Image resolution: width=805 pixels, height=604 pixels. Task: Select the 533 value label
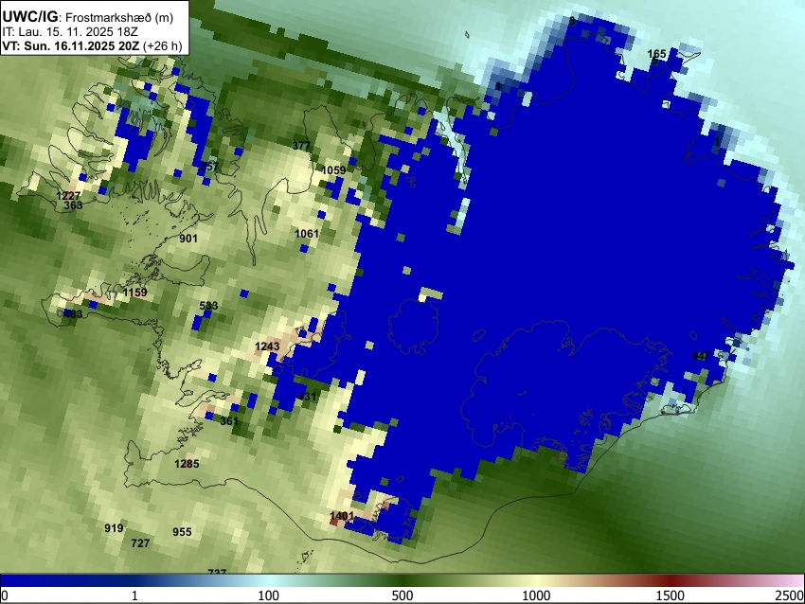click(x=208, y=306)
